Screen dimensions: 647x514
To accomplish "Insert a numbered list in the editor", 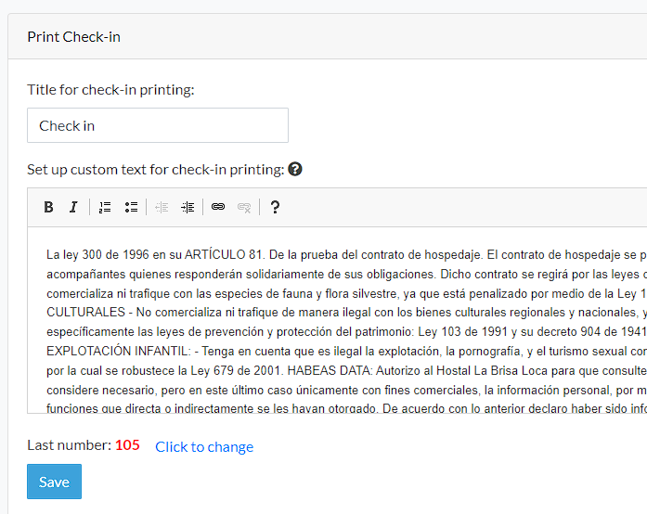I will 105,207.
